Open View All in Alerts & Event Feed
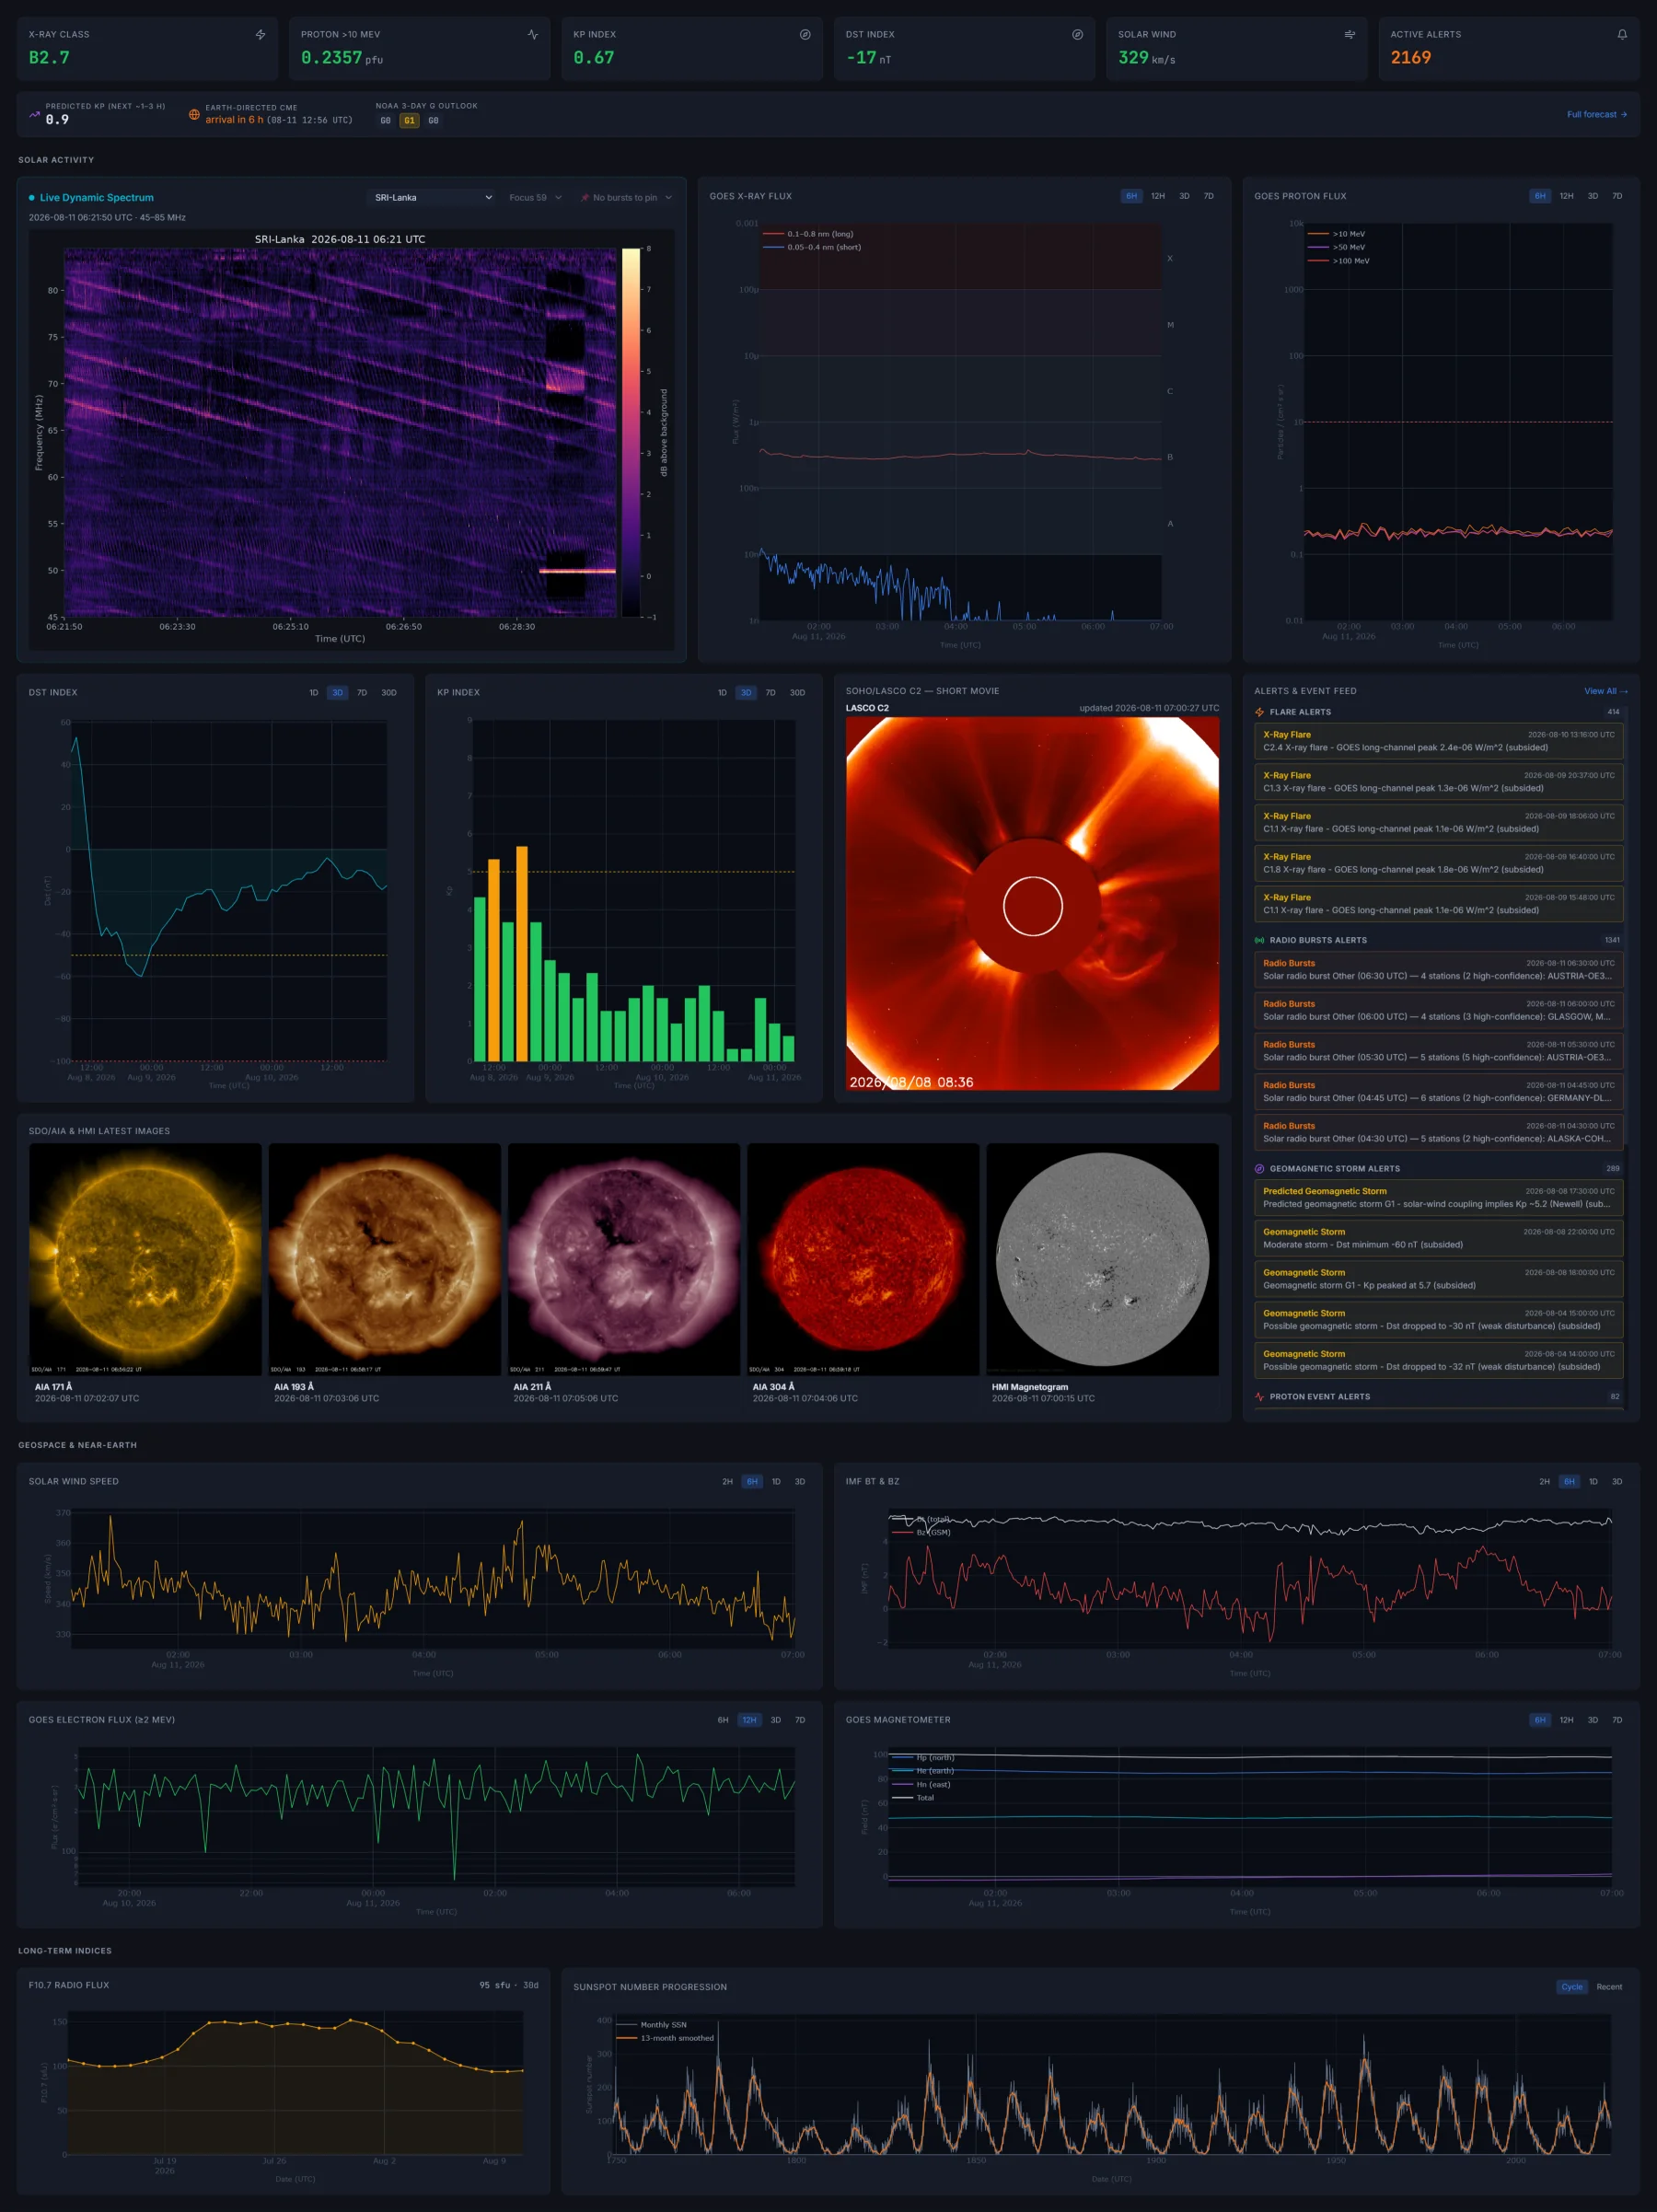Viewport: 1657px width, 2212px height. pos(1606,691)
